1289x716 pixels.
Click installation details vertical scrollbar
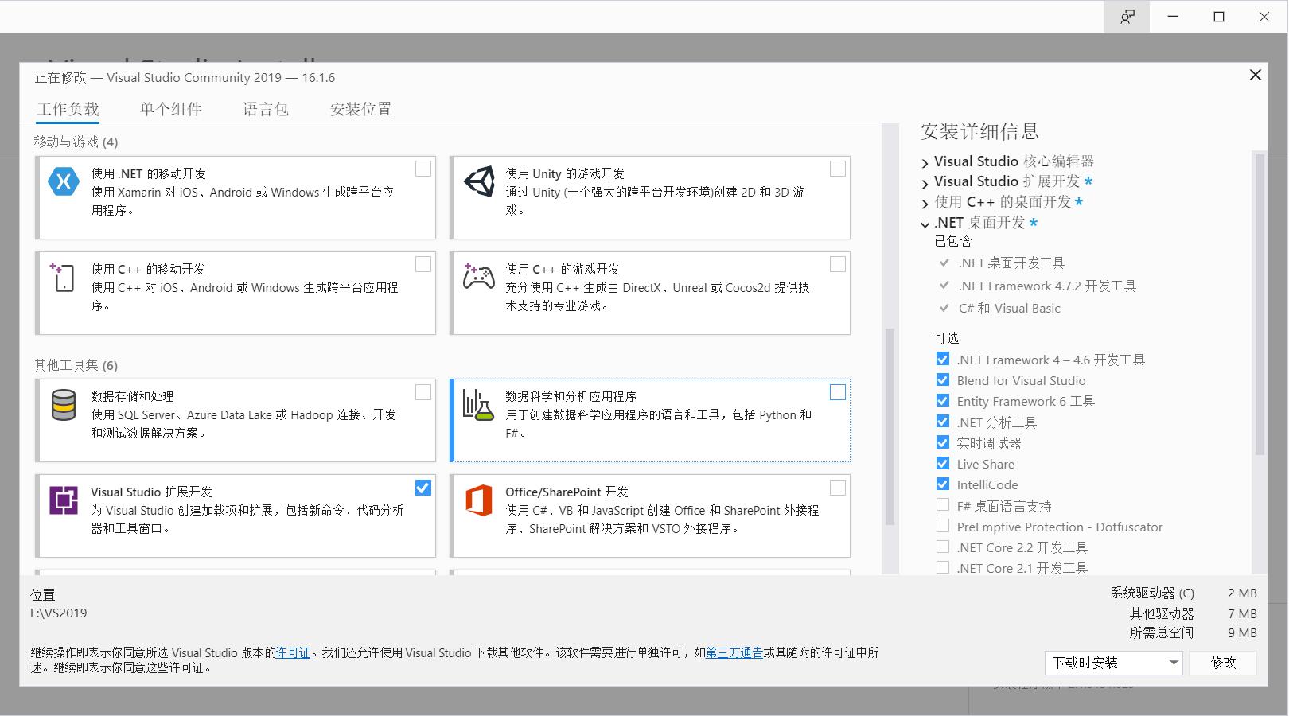coord(1259,304)
